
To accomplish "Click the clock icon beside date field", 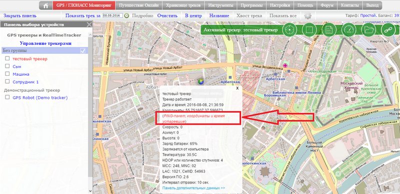I will point(127,16).
